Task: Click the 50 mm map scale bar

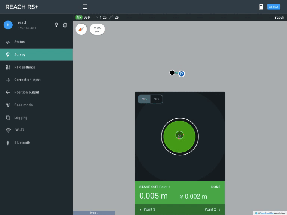Action: pos(94,212)
